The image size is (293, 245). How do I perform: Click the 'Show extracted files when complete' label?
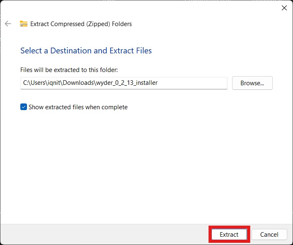click(78, 107)
